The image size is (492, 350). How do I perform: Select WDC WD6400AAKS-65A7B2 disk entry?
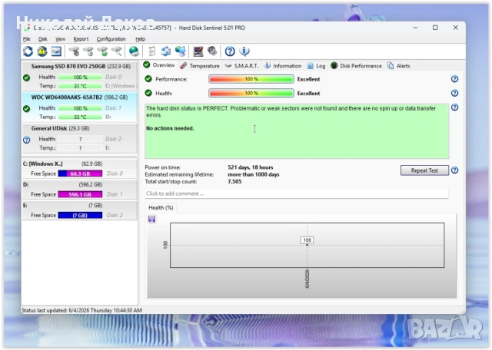80,107
